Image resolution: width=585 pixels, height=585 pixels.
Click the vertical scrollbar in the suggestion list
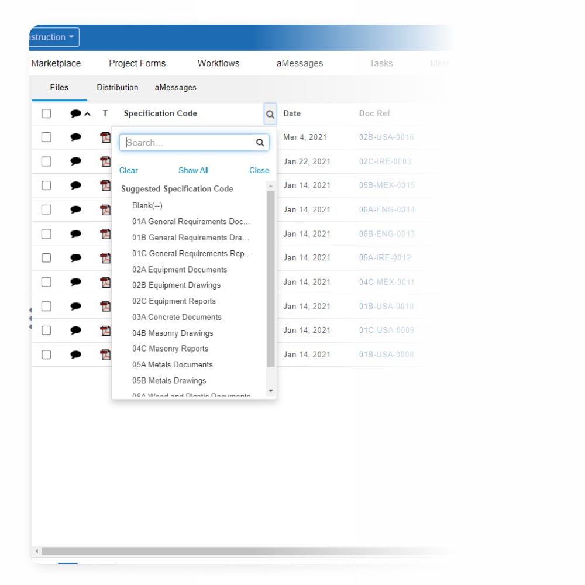click(271, 278)
